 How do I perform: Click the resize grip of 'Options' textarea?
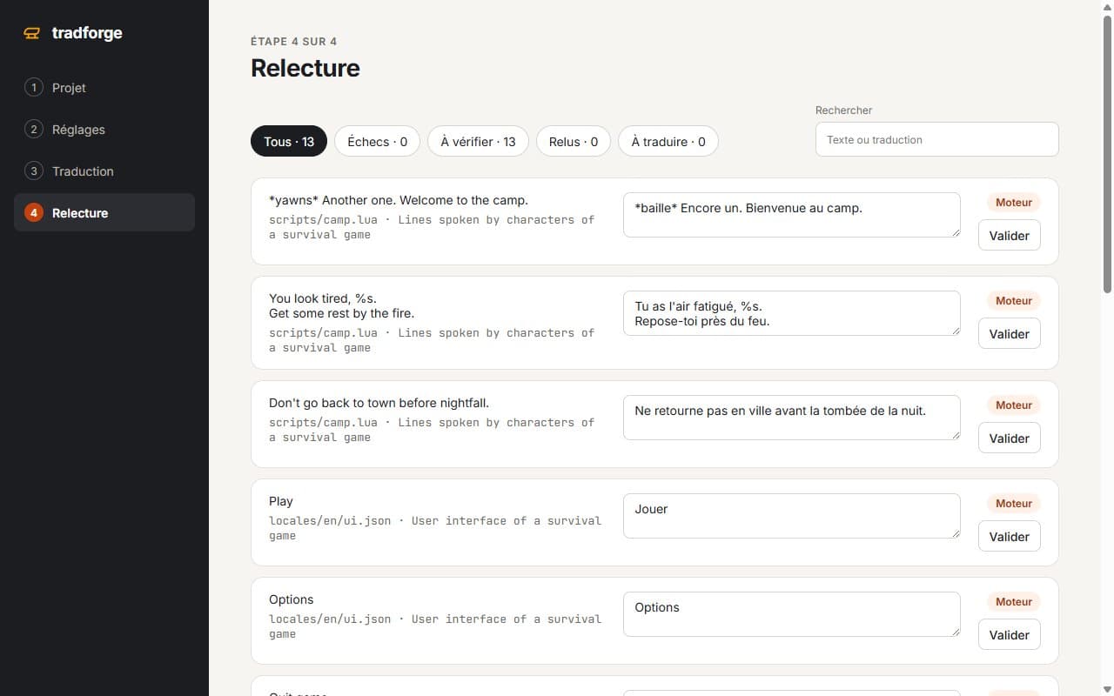(x=955, y=631)
